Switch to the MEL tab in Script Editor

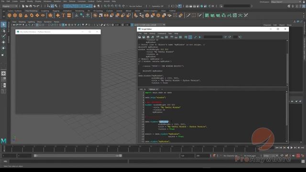tap(141, 89)
